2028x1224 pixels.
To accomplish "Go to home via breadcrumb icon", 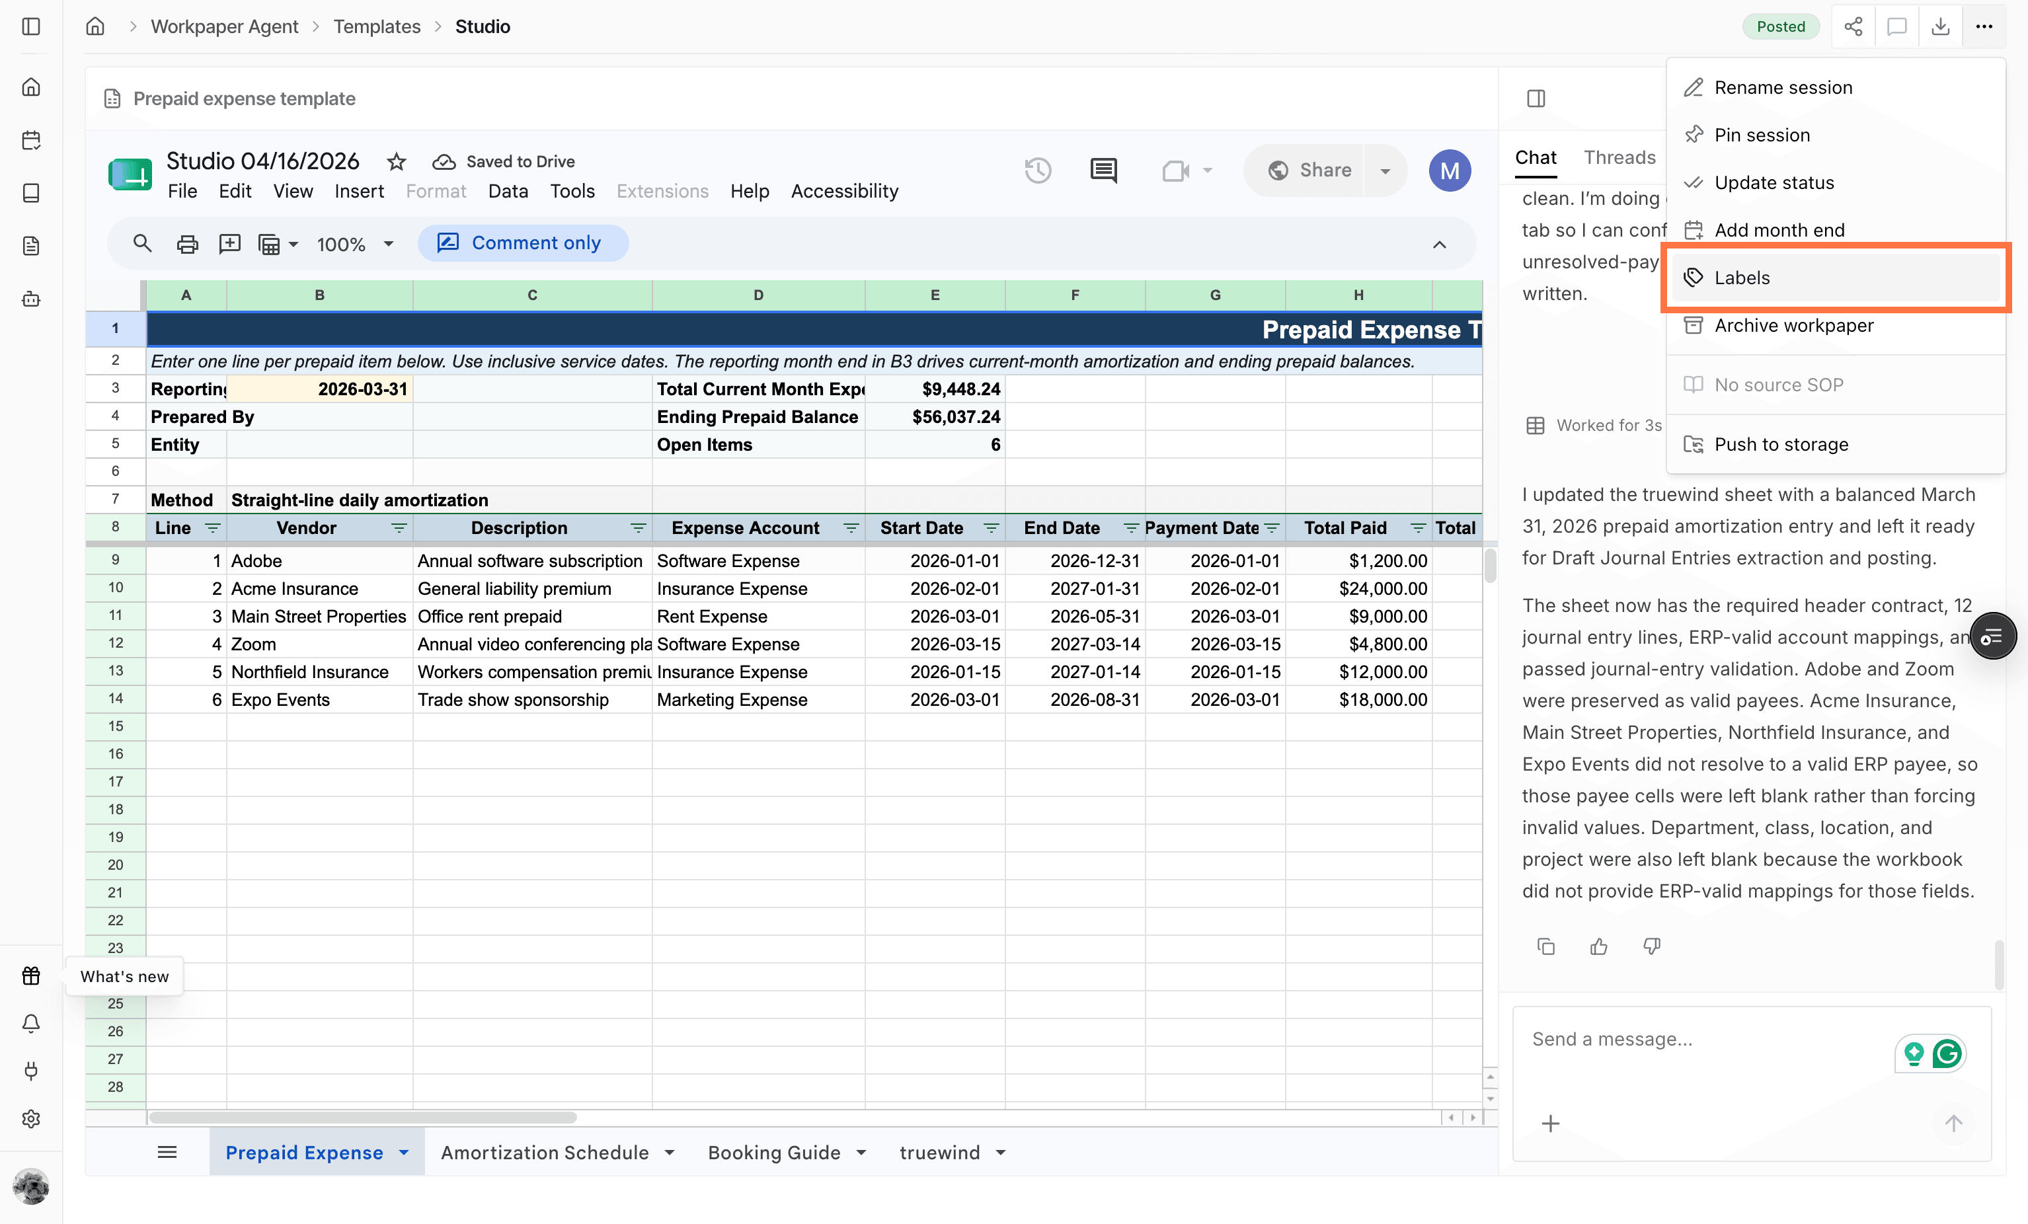I will pyautogui.click(x=95, y=26).
